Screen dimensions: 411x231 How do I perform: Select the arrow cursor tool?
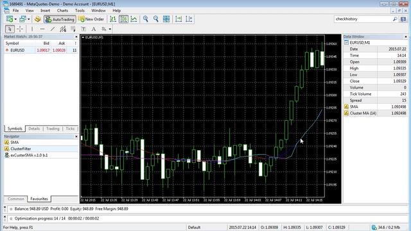click(10, 29)
